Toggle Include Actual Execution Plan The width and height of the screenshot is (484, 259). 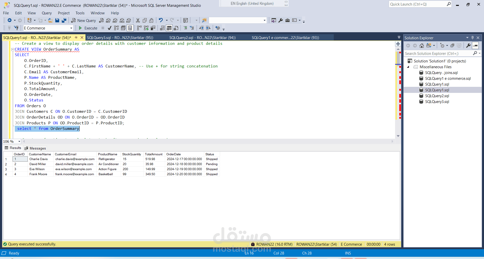(139, 28)
